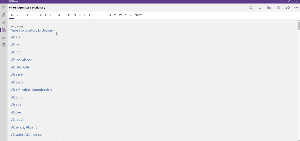
Task: Open the Above entry
Action: tap(16, 112)
